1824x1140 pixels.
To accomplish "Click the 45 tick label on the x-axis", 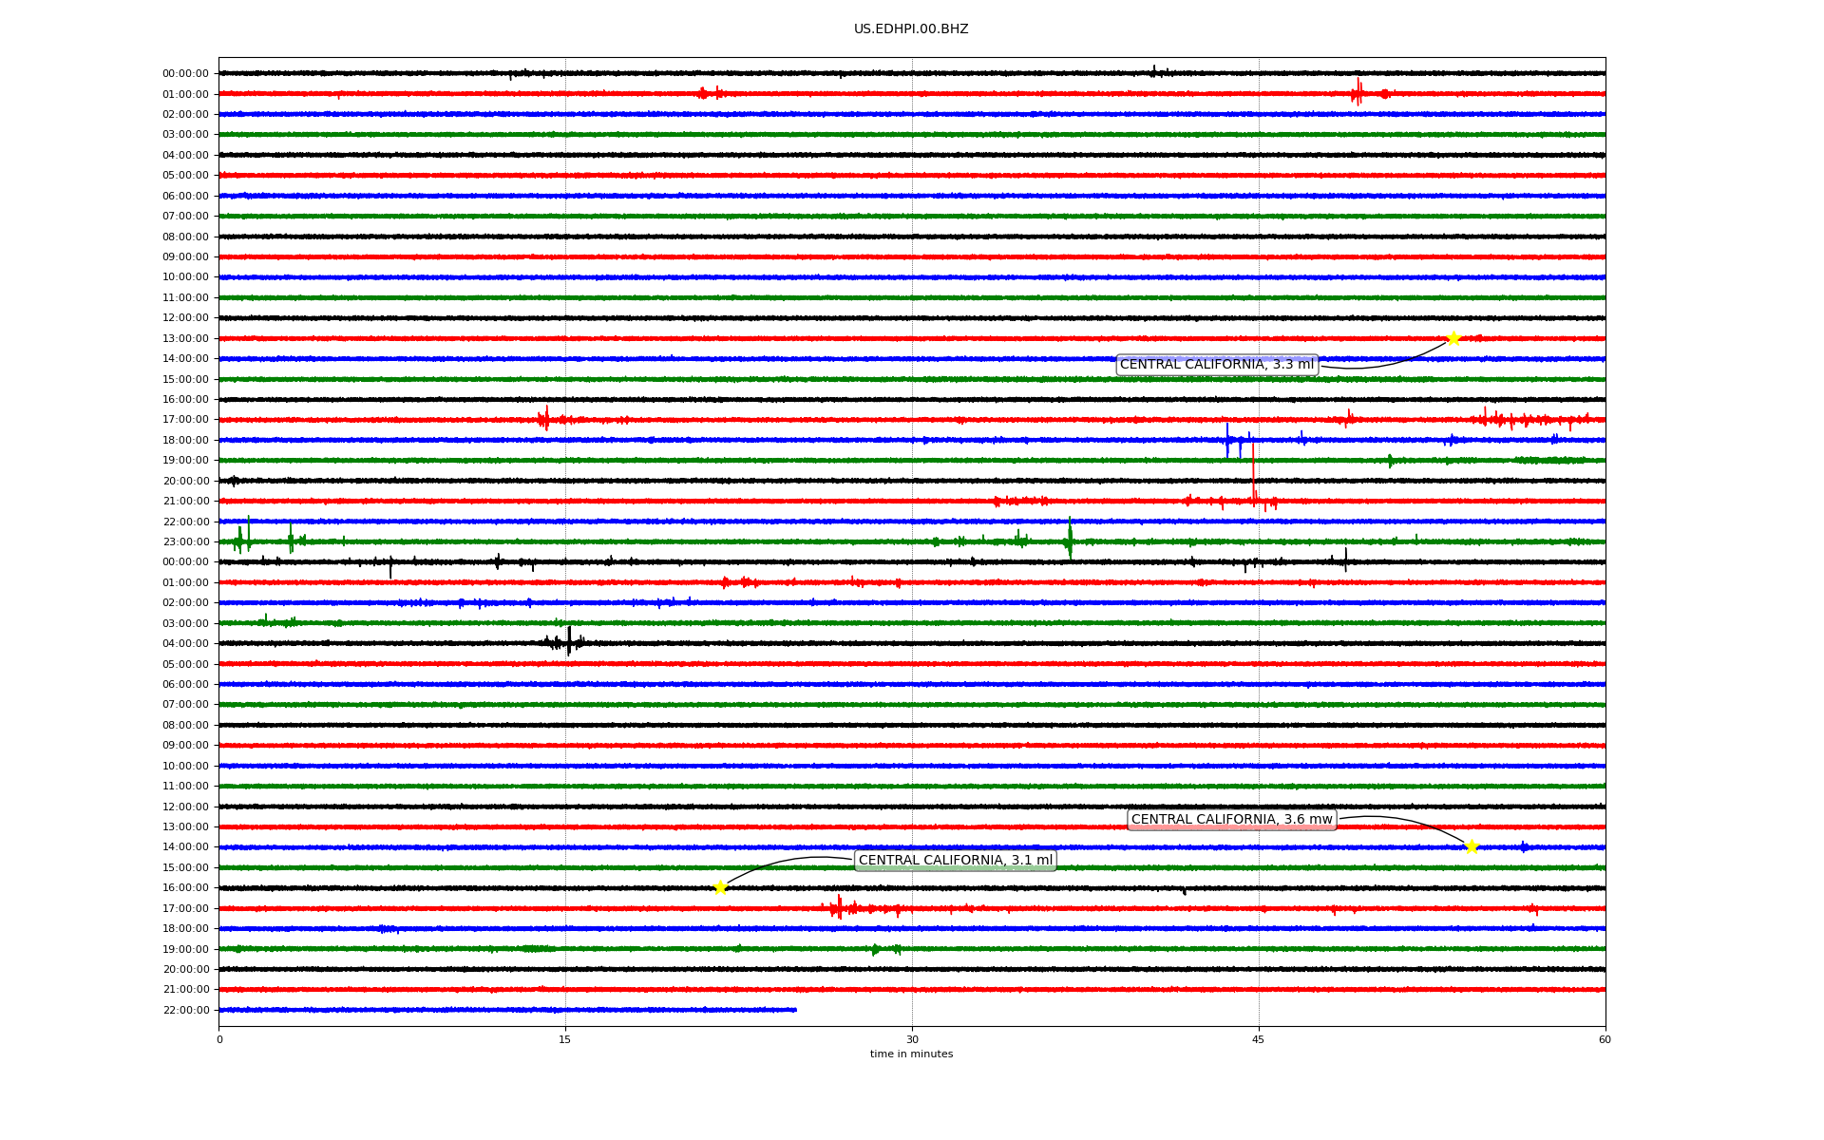I will point(1258,1039).
